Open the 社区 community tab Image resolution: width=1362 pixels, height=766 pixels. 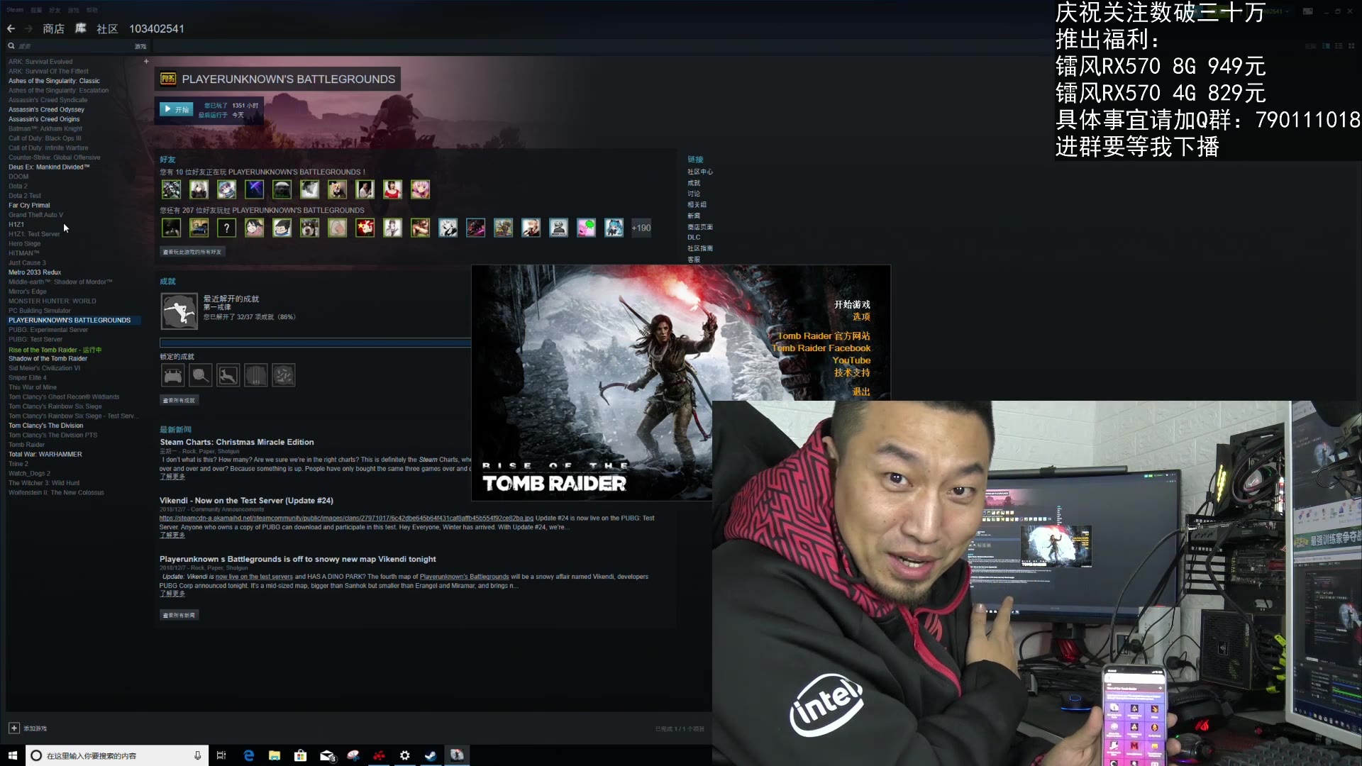107,28
